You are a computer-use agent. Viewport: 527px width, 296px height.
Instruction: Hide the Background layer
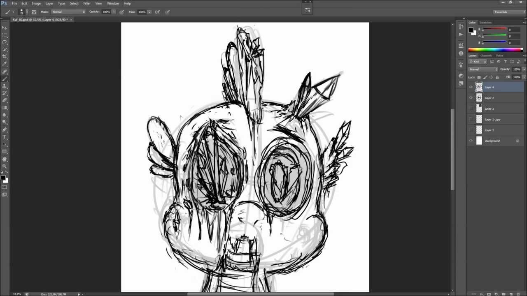click(x=471, y=141)
